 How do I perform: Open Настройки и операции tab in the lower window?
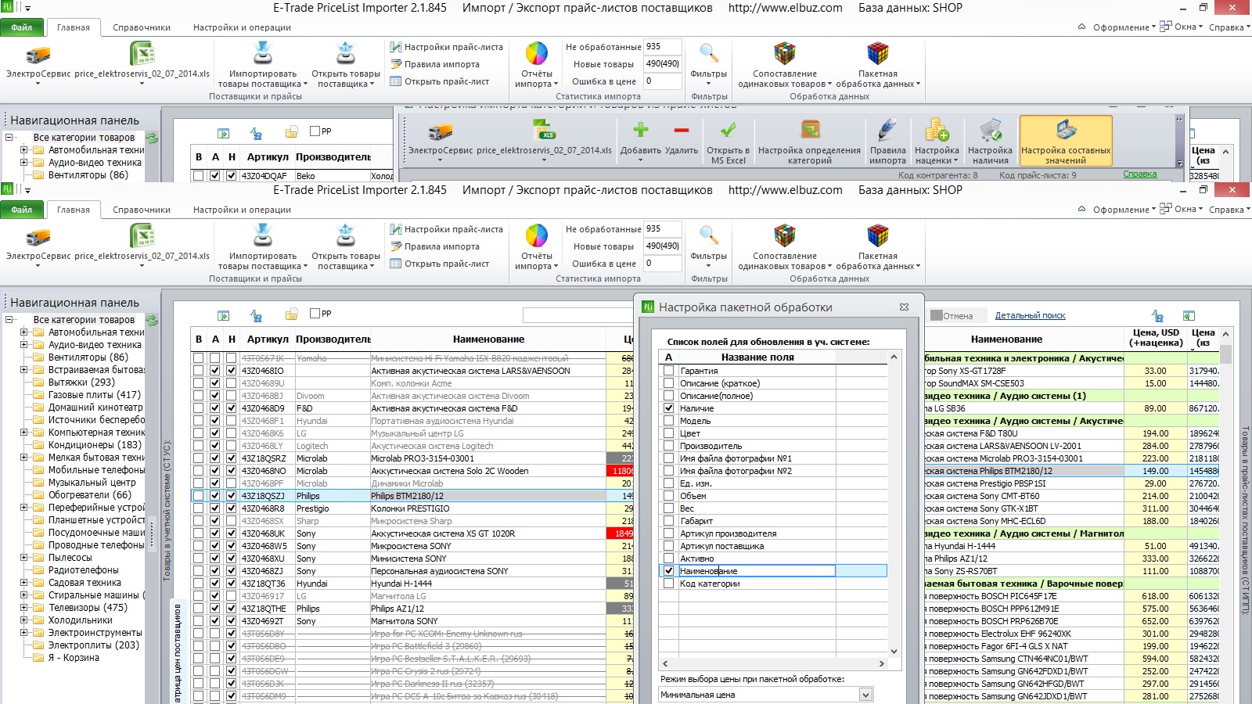[242, 210]
